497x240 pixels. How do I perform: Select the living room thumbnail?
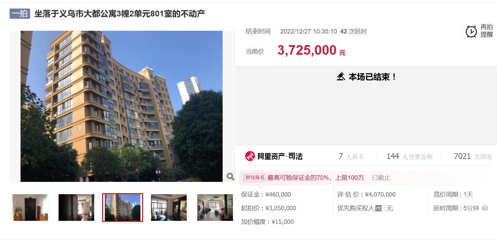215,208
